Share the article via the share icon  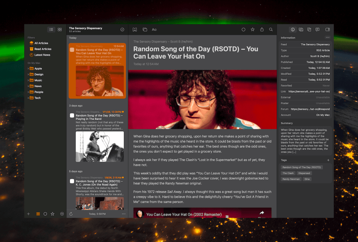262,30
